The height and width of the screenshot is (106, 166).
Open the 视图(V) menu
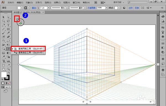point(67,2)
